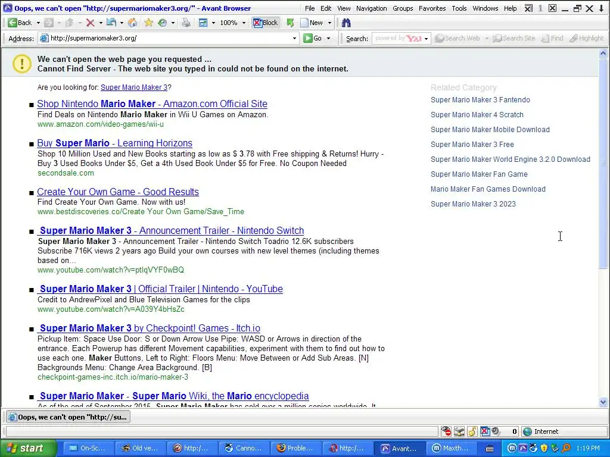
Task: Click the page scrollbar up arrow
Action: click(x=603, y=54)
